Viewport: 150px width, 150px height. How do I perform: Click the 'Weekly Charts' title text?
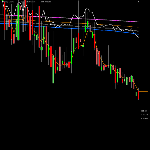(8, 2)
